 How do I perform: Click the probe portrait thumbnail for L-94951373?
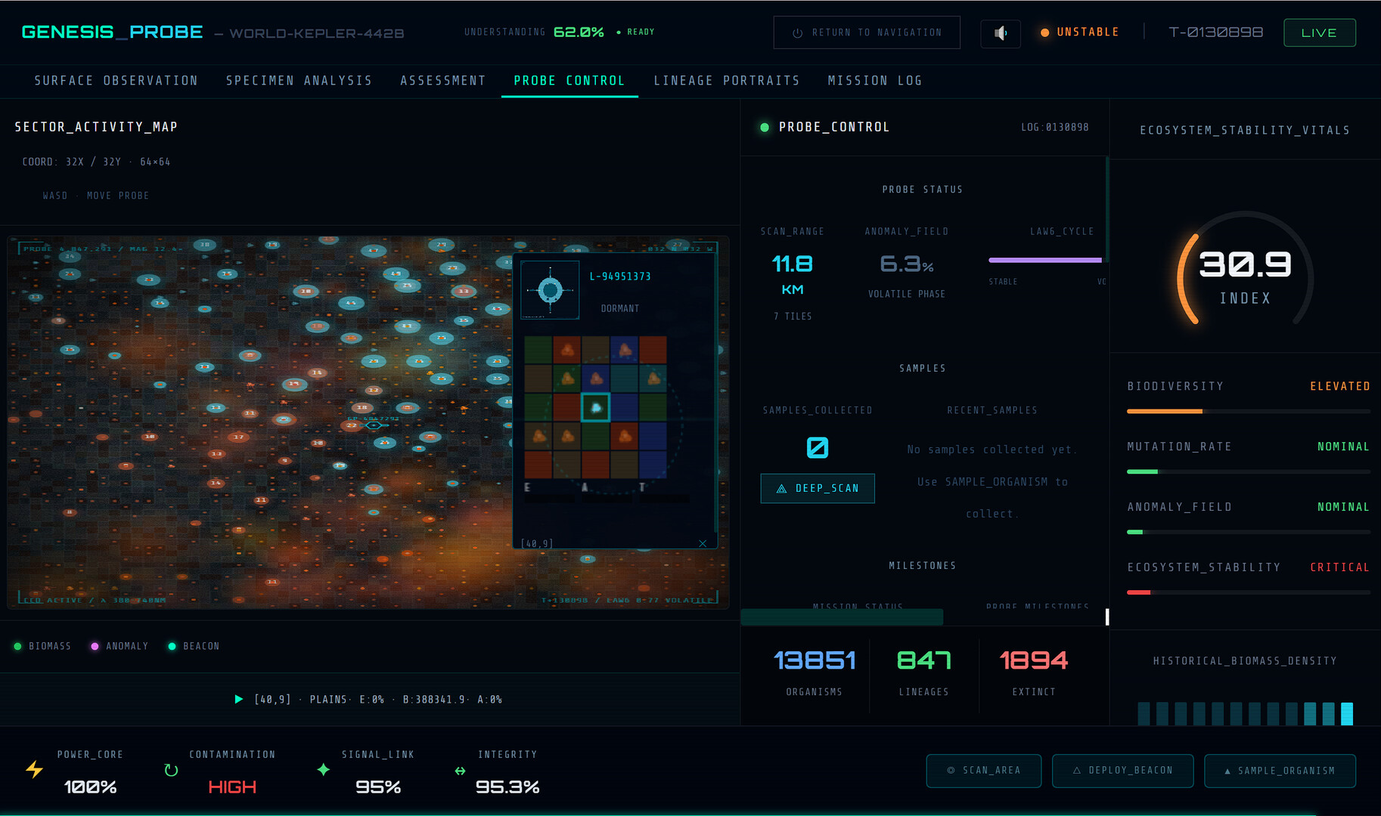550,290
